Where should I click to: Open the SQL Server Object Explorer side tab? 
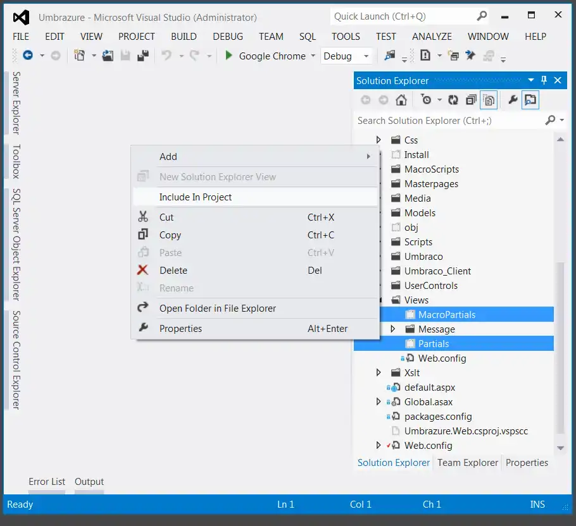click(x=16, y=245)
